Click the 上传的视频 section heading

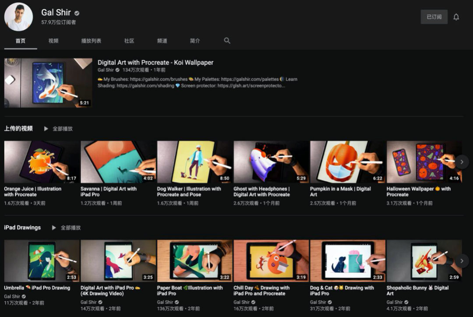click(18, 128)
